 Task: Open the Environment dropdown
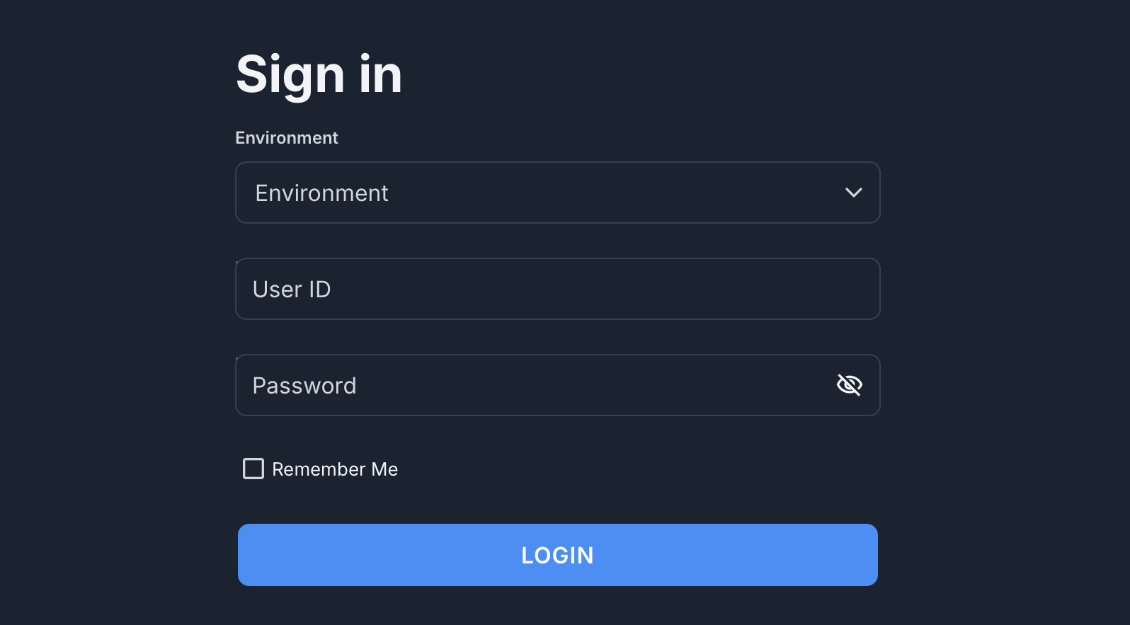pos(558,193)
